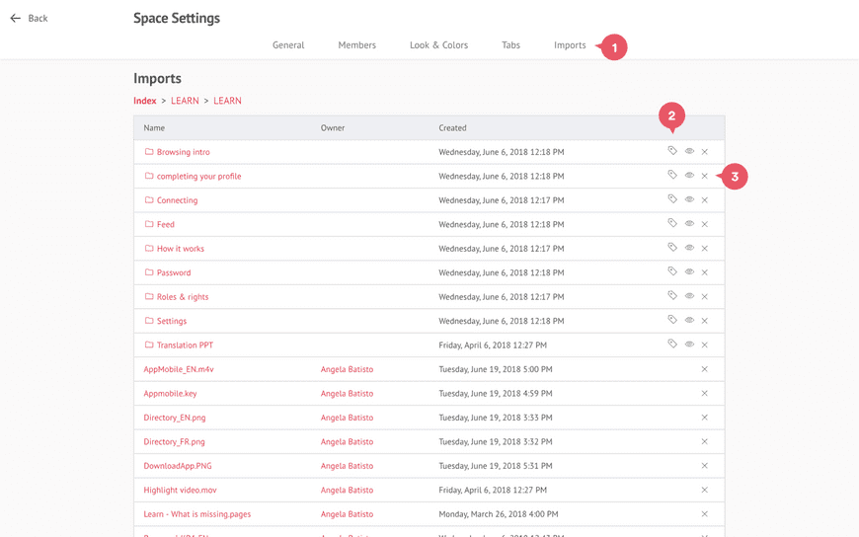The width and height of the screenshot is (859, 537).
Task: Open the Appmobile.key file
Action: coord(170,393)
